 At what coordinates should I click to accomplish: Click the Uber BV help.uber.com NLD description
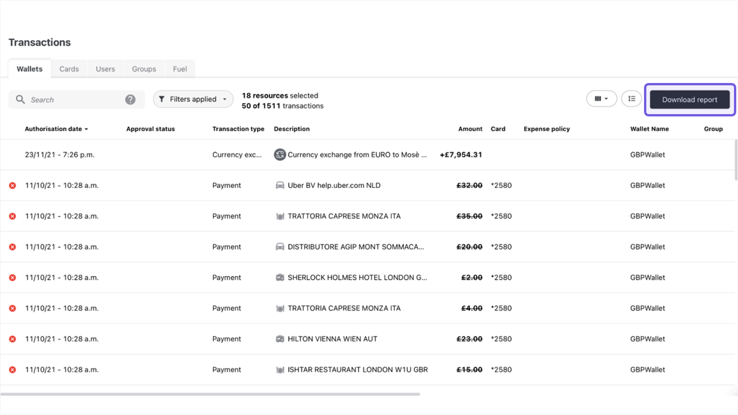(x=334, y=186)
